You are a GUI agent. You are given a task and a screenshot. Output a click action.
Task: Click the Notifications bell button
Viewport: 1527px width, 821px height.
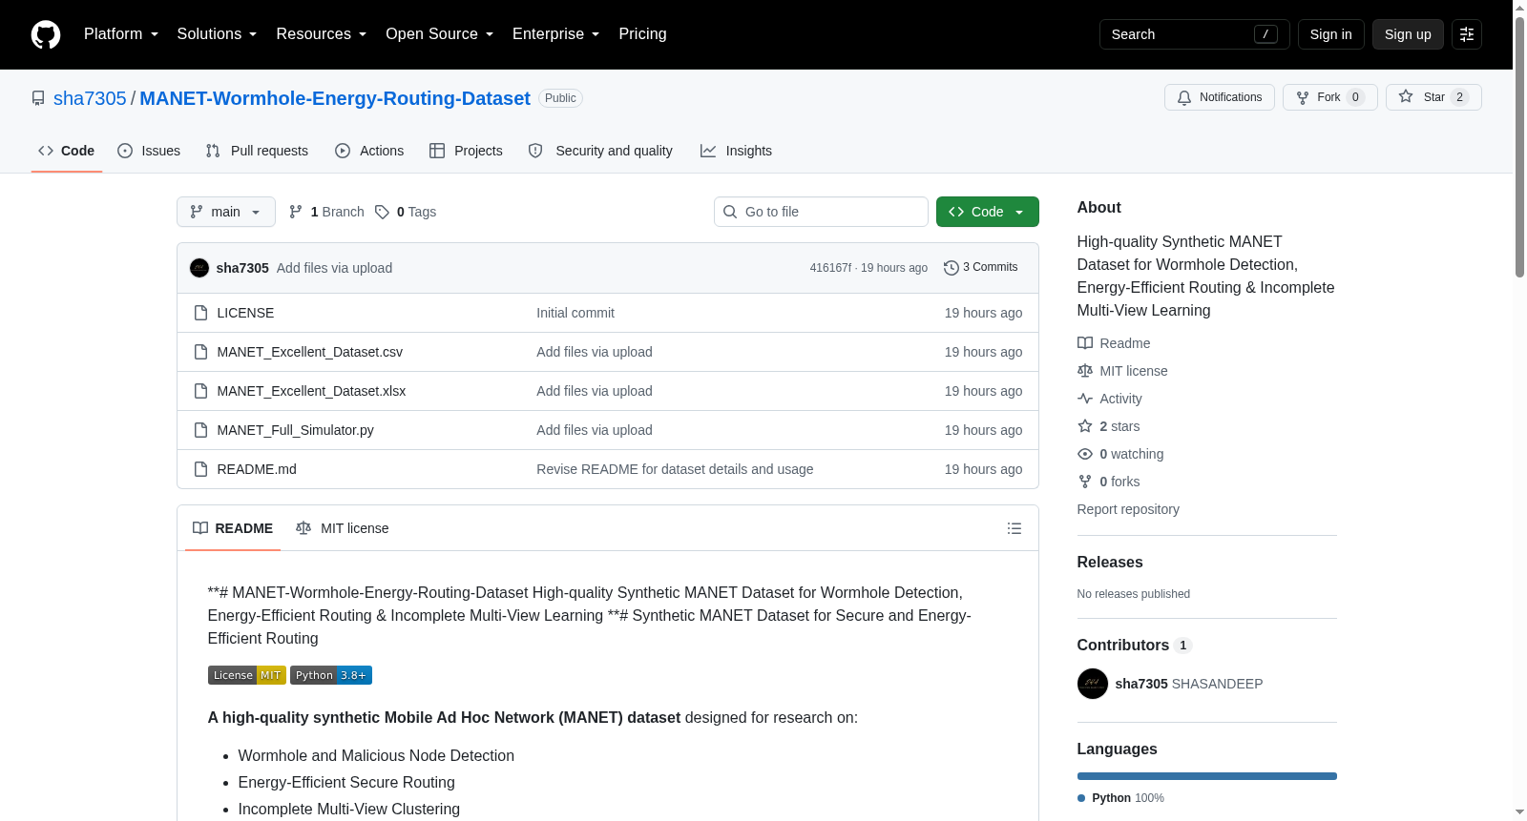click(x=1219, y=97)
